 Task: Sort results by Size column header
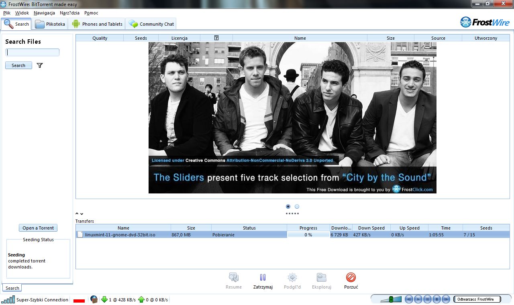tap(391, 38)
